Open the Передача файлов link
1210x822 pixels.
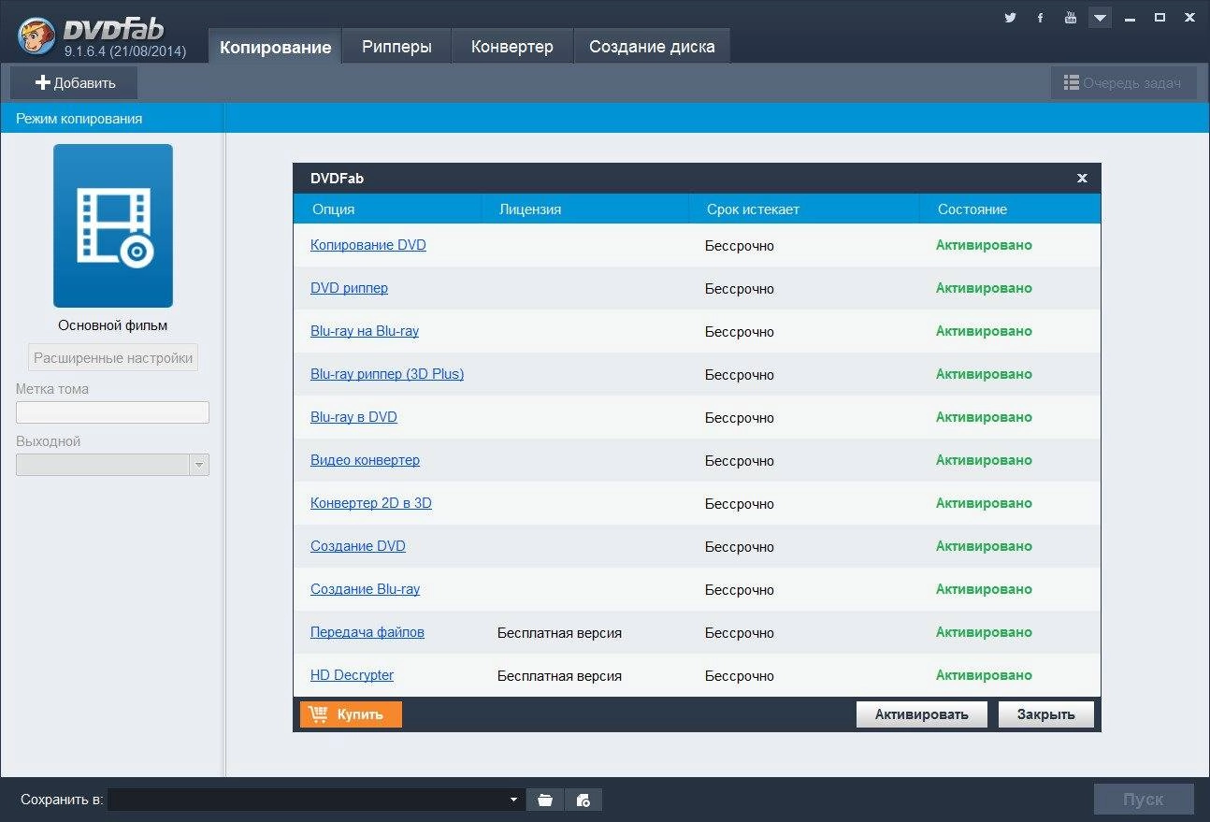pos(367,632)
